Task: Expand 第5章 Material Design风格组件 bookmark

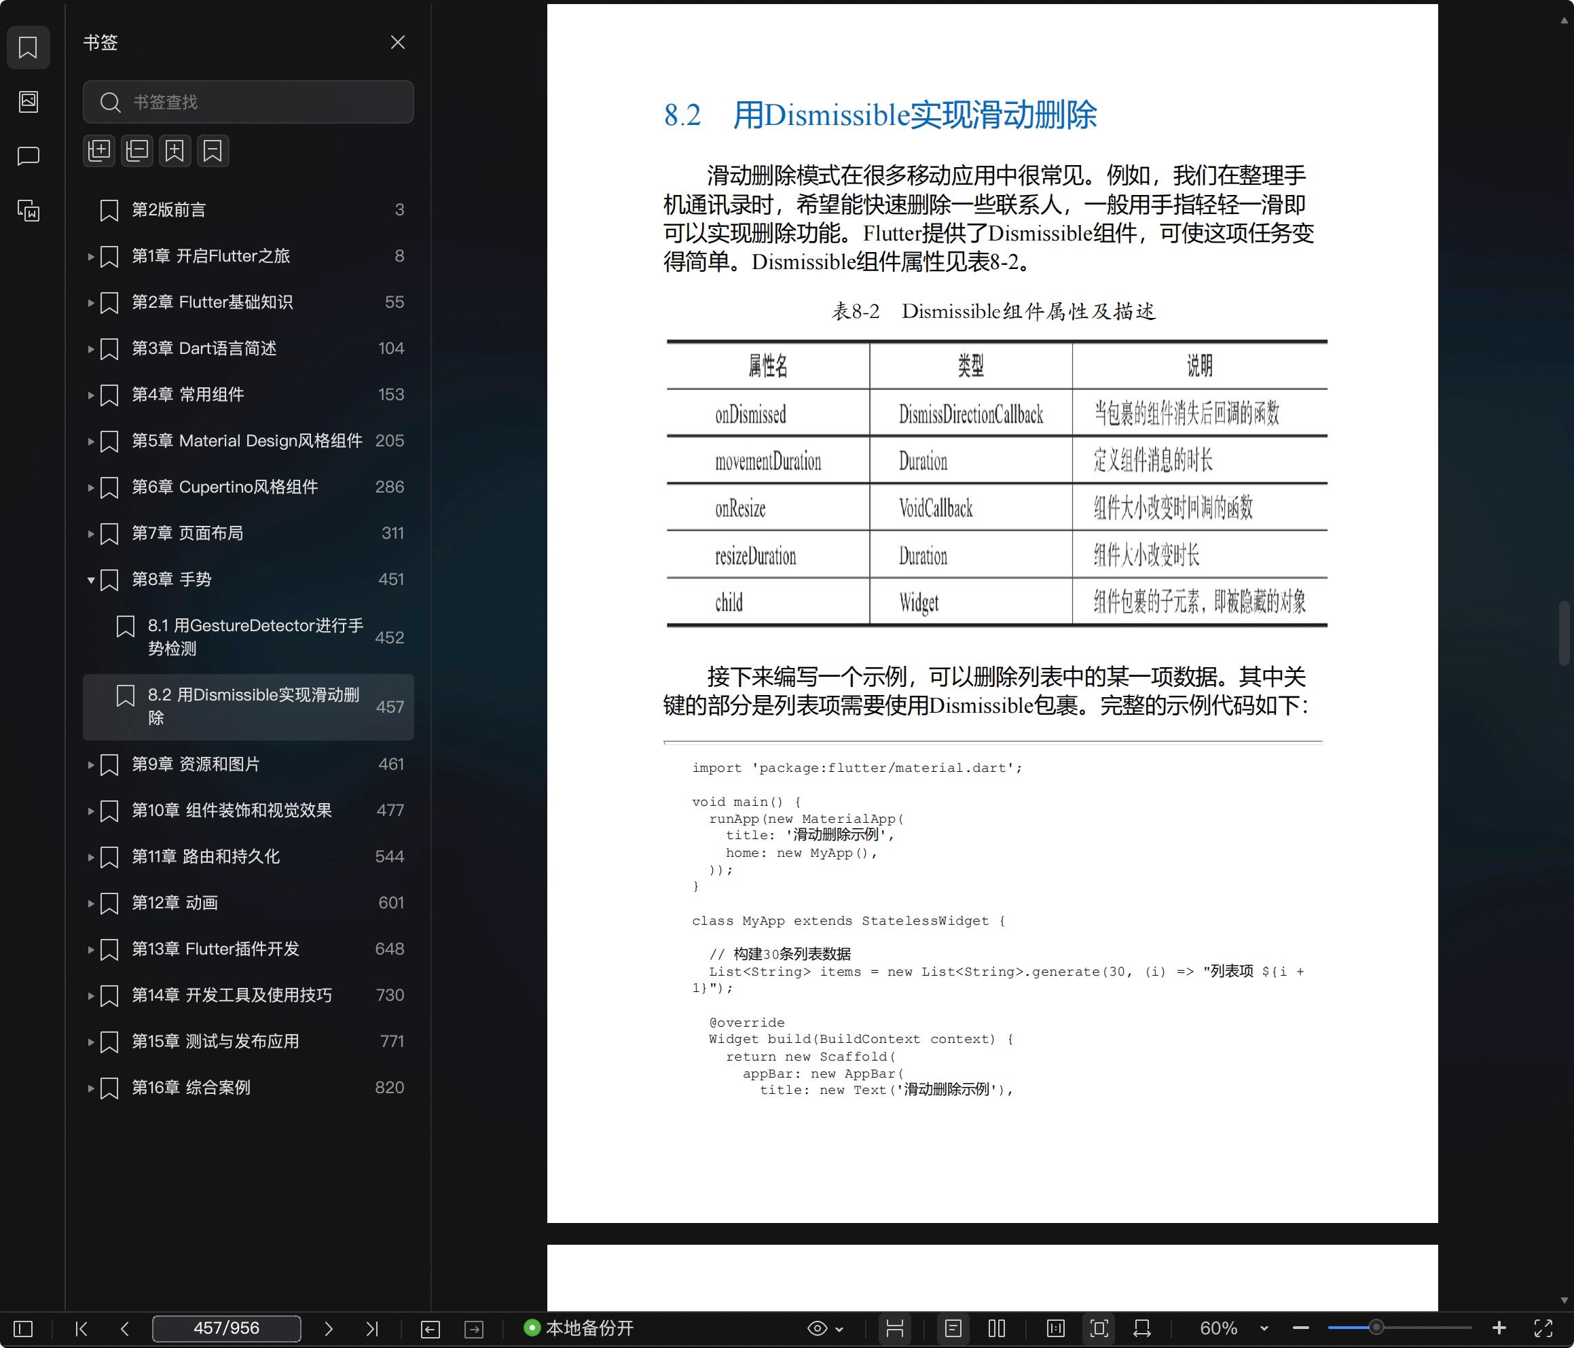Action: [90, 442]
